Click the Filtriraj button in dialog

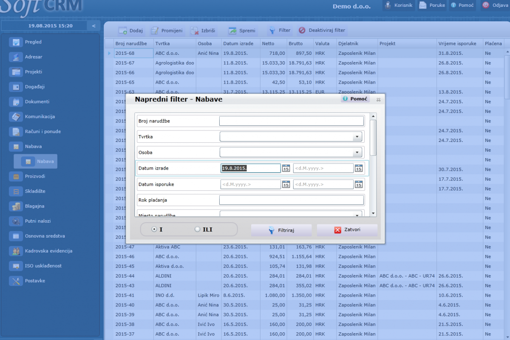click(281, 230)
